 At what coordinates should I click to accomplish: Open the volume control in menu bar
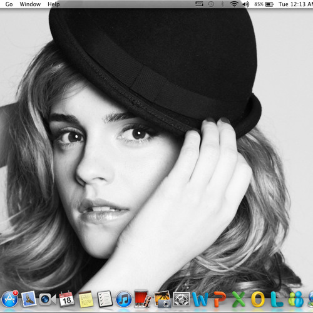coord(246,4)
